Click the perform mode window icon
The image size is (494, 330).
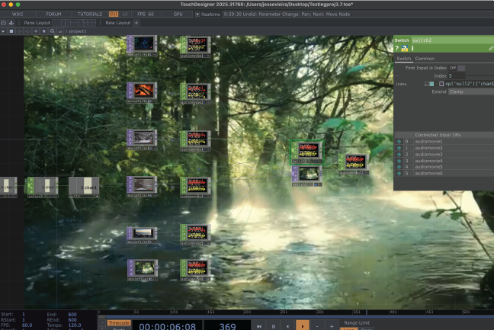pos(4,23)
